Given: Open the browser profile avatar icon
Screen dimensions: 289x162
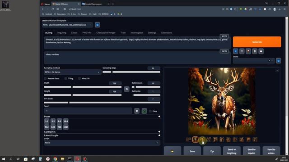Looking at the screenshot, I should [275, 9].
